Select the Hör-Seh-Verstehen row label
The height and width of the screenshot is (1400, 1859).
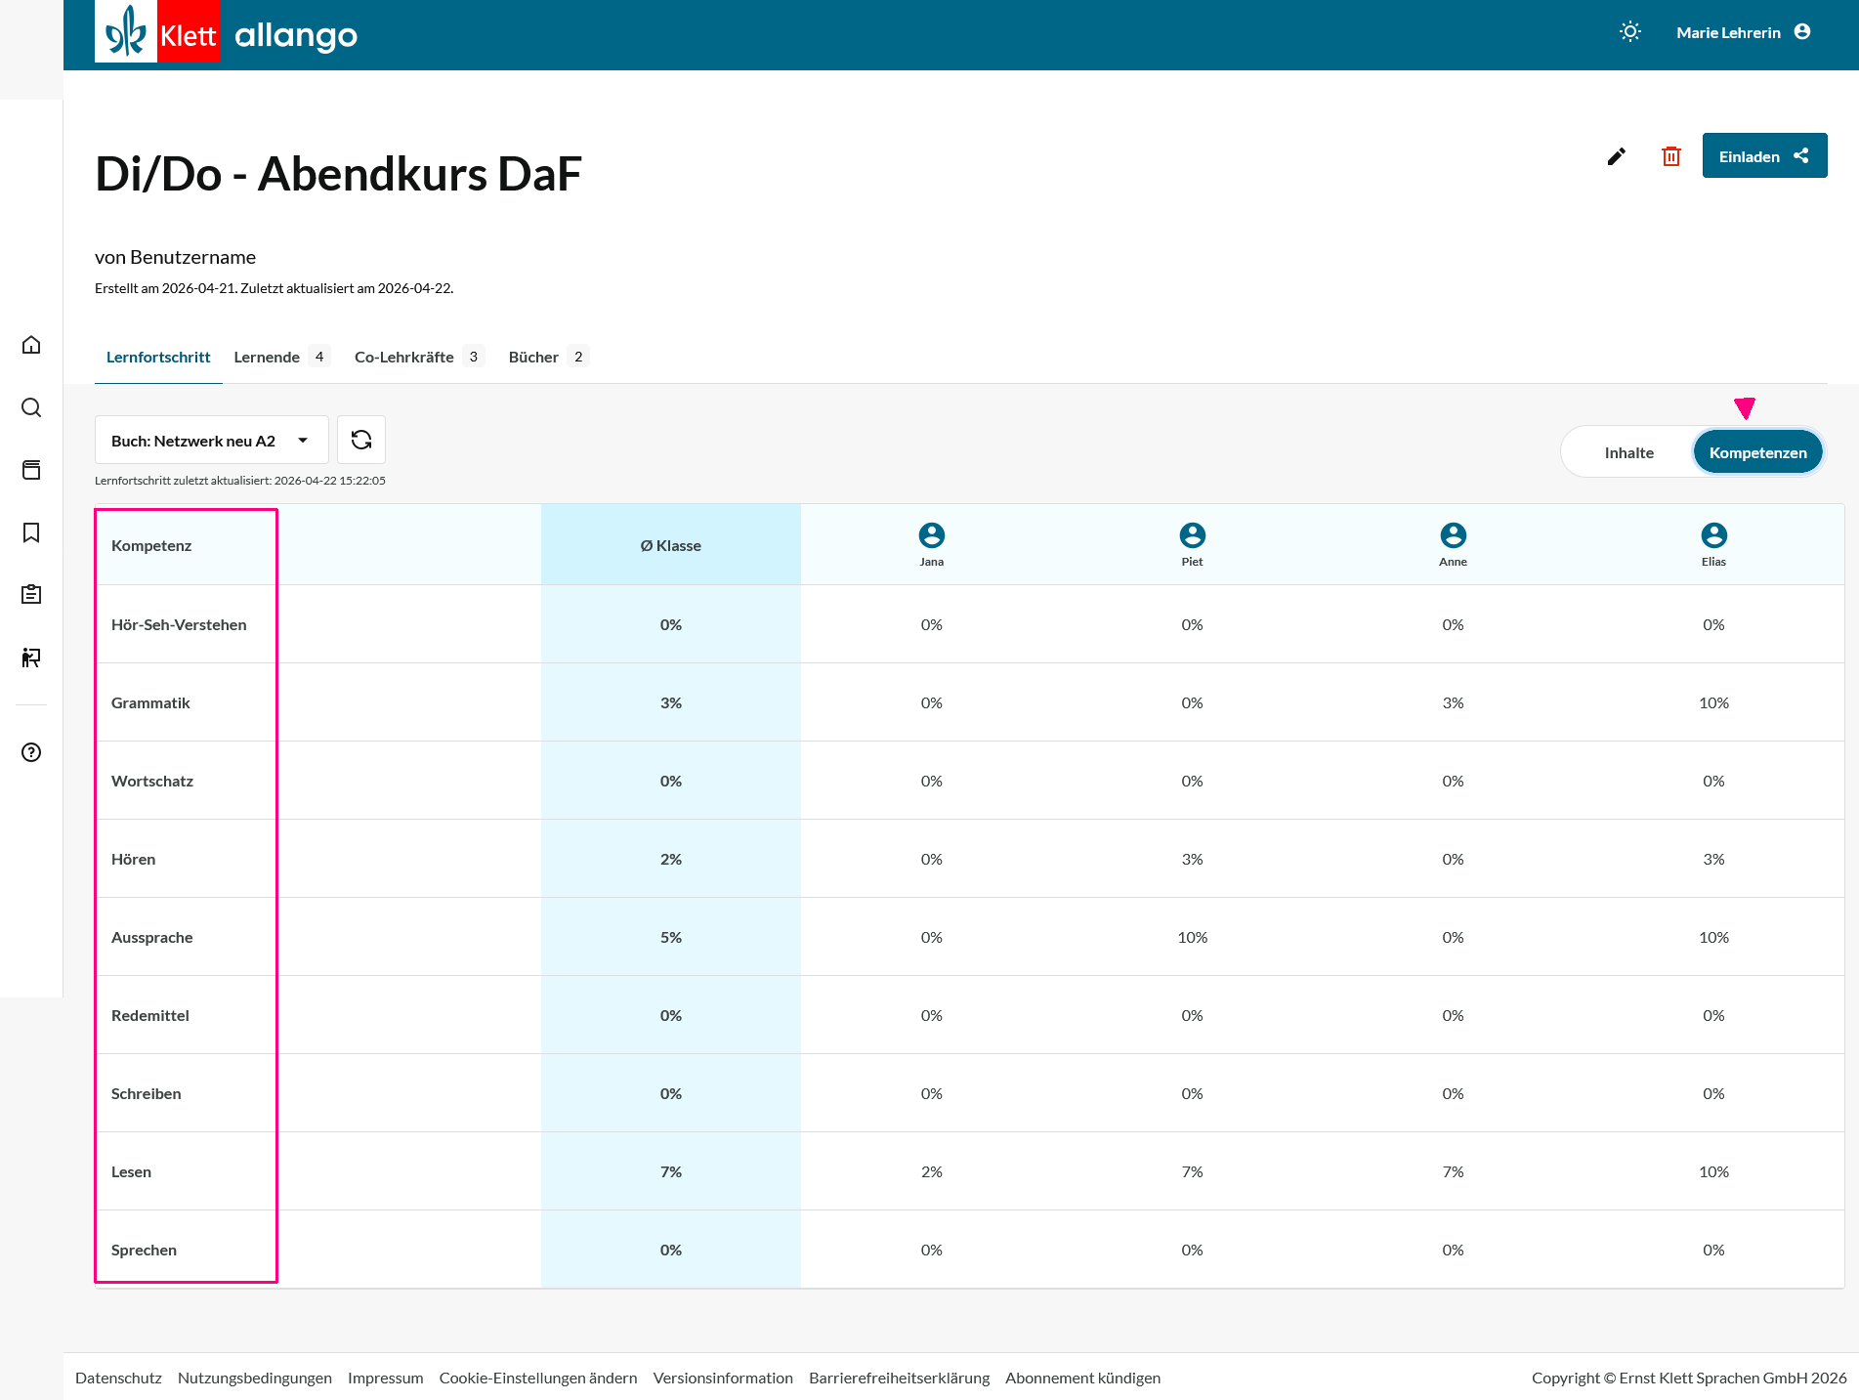(x=179, y=624)
